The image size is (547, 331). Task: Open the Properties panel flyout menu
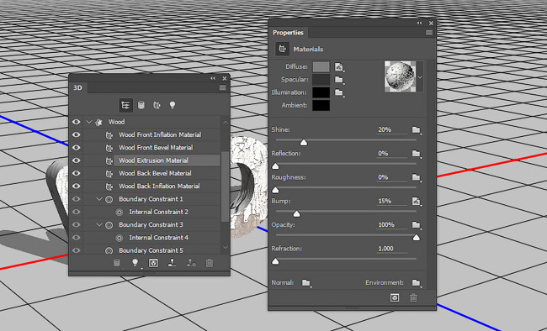[429, 33]
